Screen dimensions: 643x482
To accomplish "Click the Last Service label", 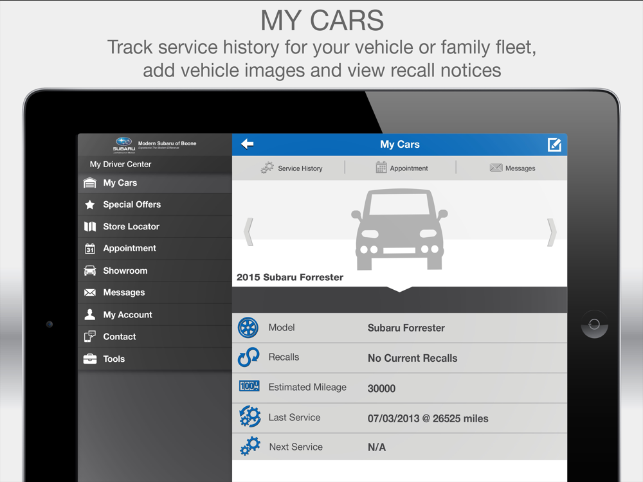I will coord(294,417).
